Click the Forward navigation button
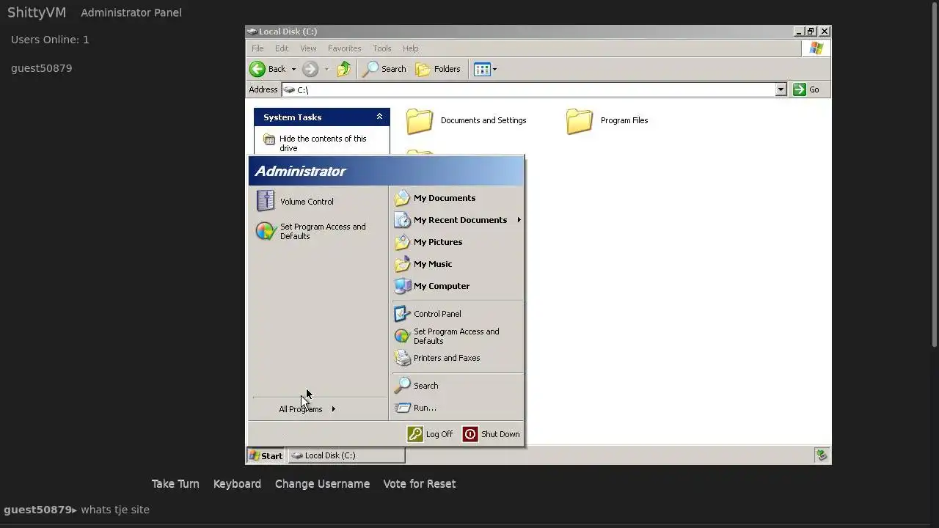 (x=310, y=69)
